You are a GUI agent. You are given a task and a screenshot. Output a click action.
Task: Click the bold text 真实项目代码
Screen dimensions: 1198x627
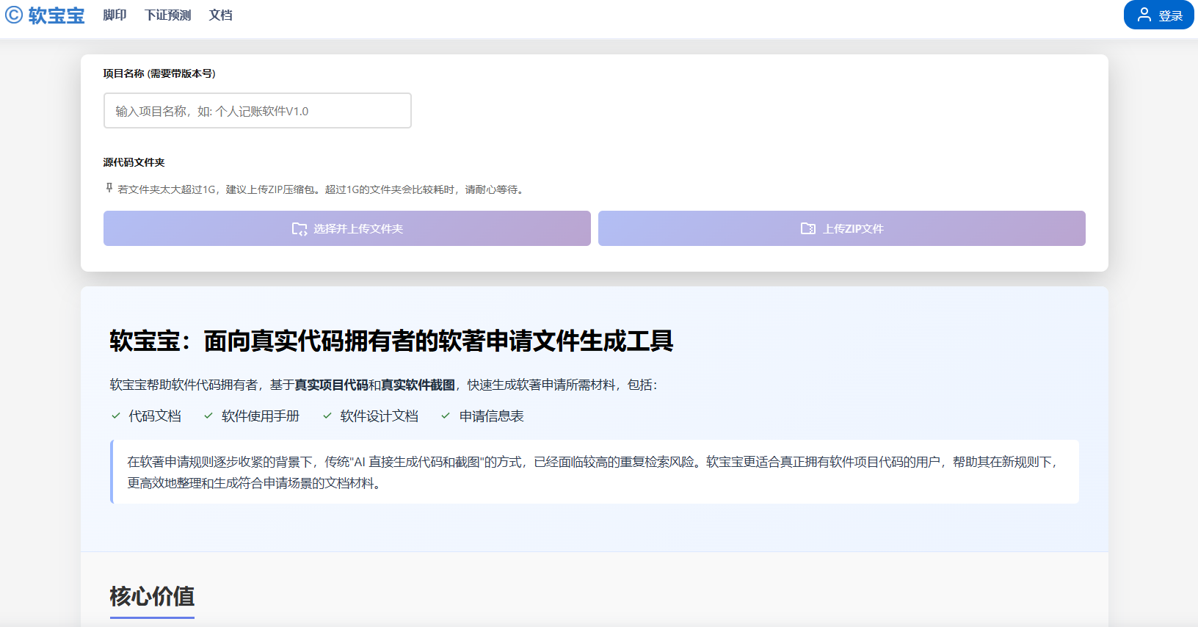(331, 385)
